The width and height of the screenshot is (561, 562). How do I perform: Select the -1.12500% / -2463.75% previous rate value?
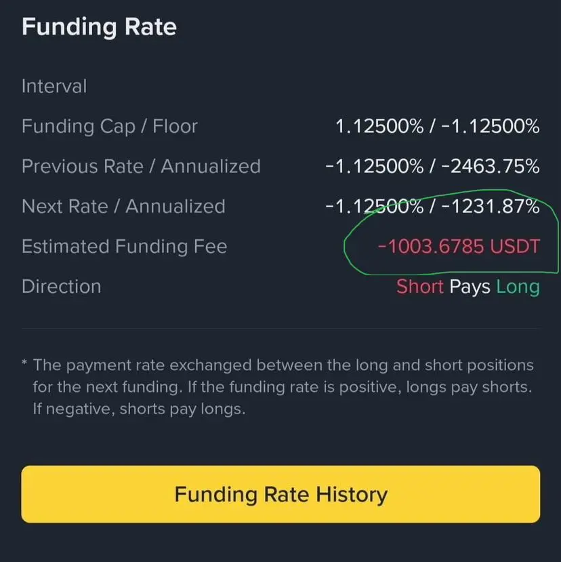[x=432, y=166]
